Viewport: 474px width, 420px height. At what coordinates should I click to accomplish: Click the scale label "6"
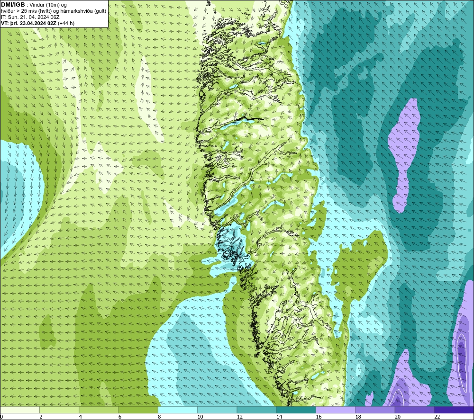120,417
